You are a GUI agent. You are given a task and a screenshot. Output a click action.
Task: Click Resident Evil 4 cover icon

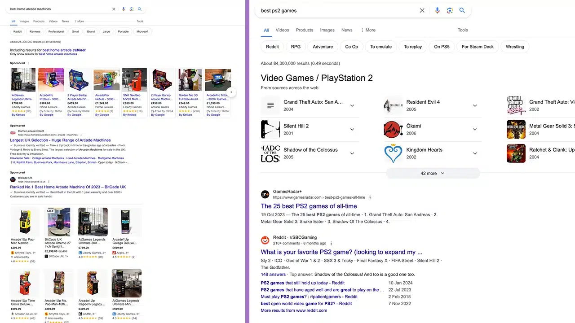[393, 105]
